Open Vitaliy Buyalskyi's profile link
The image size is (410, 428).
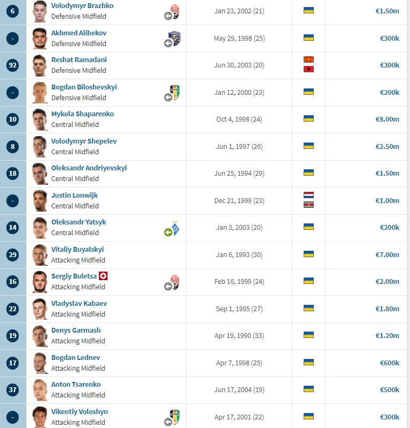[78, 250]
